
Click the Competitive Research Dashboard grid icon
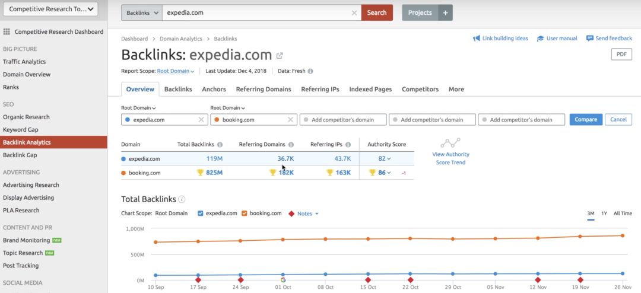[7, 32]
